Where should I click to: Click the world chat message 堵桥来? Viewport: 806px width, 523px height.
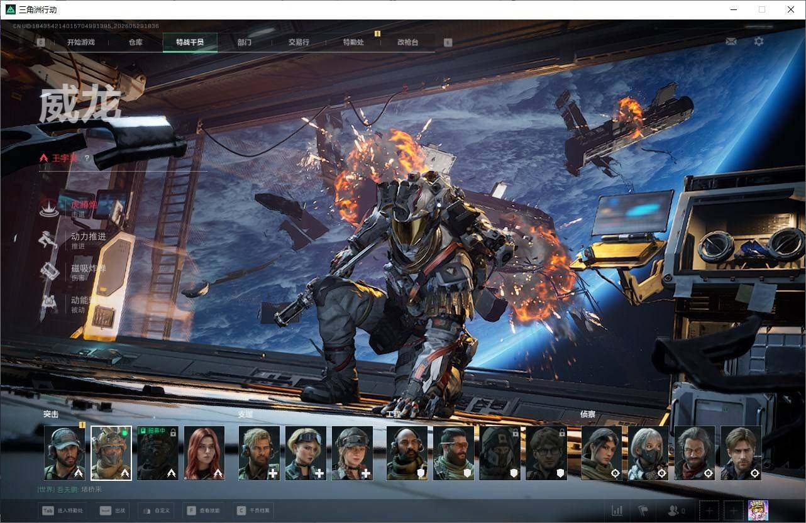click(91, 489)
